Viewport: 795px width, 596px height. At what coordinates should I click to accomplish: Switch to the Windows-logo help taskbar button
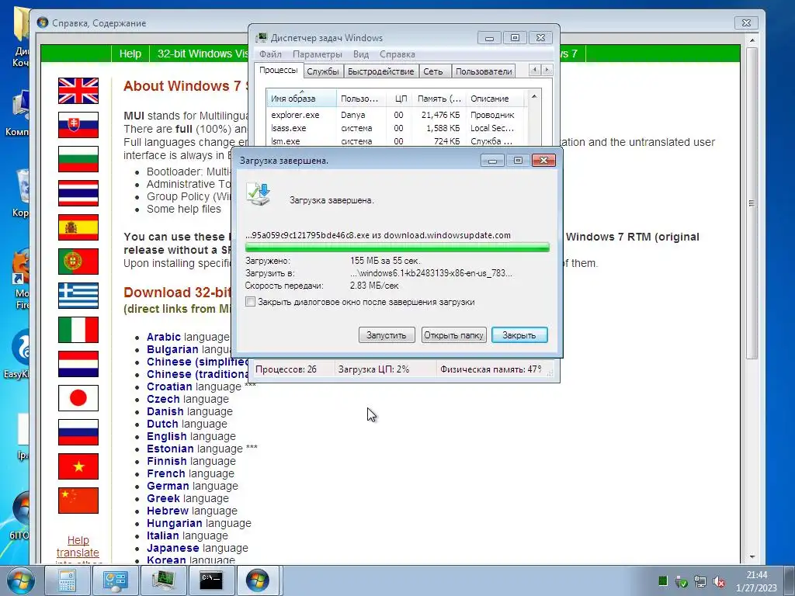[x=258, y=580]
